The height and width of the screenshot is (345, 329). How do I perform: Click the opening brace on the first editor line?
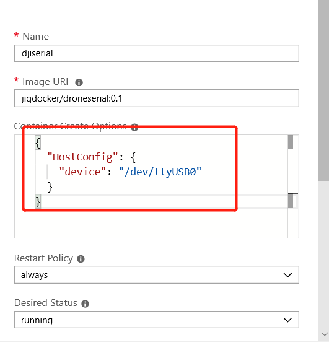coord(38,143)
